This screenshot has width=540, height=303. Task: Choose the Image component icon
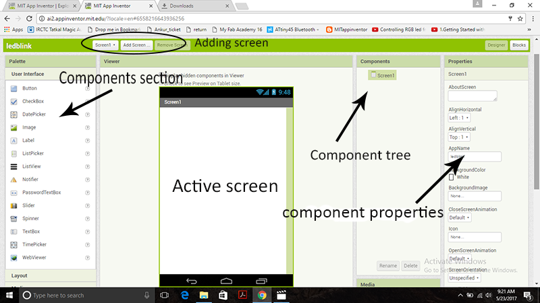coord(13,128)
